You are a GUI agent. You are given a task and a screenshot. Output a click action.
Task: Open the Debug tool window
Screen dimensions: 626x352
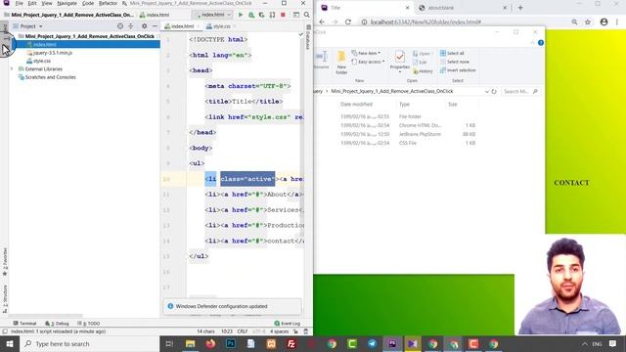click(57, 324)
